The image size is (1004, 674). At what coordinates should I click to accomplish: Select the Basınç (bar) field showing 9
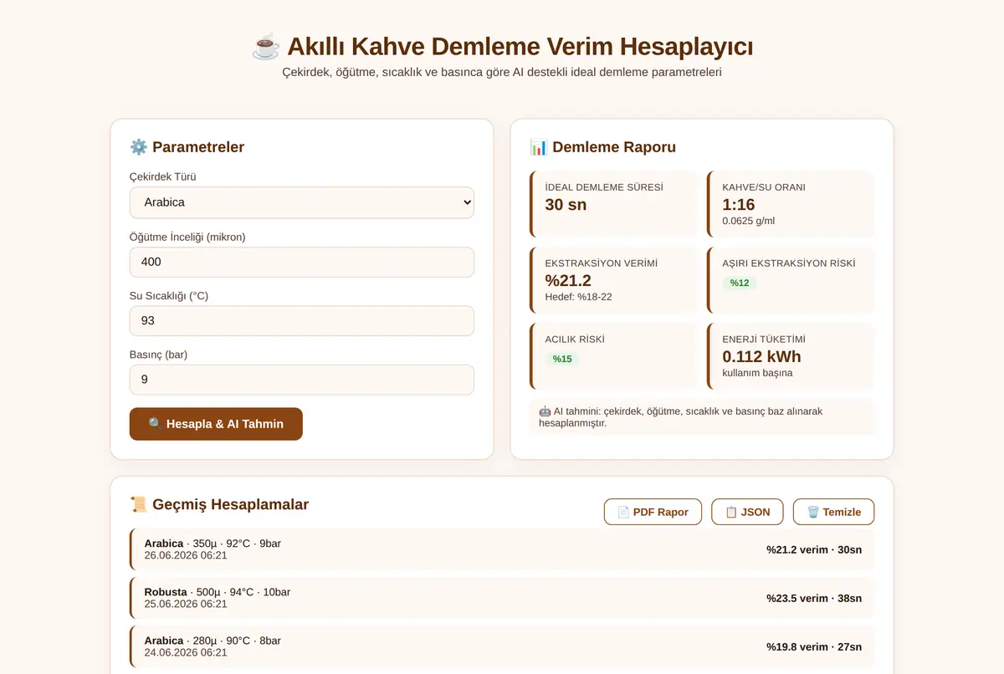coord(302,380)
